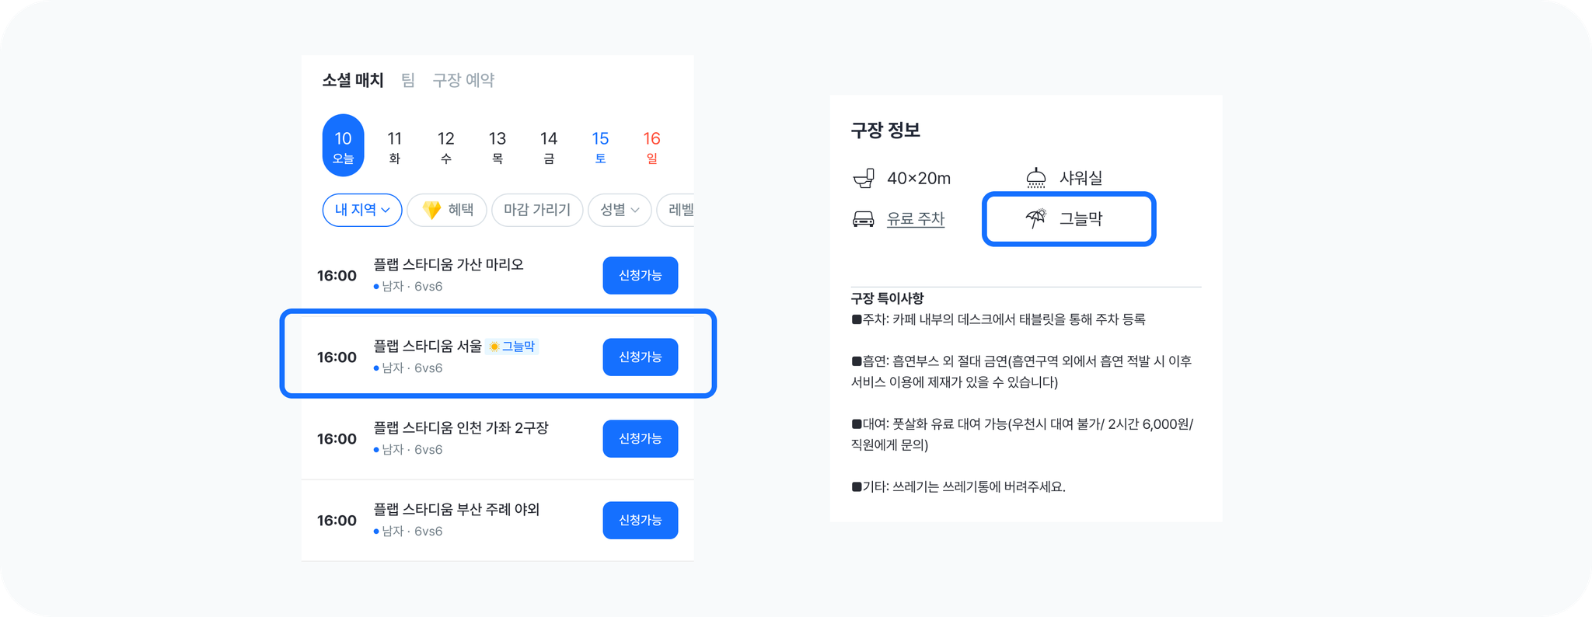The width and height of the screenshot is (1592, 617).
Task: Toggle the 혜택 filter chip
Action: pos(447,210)
